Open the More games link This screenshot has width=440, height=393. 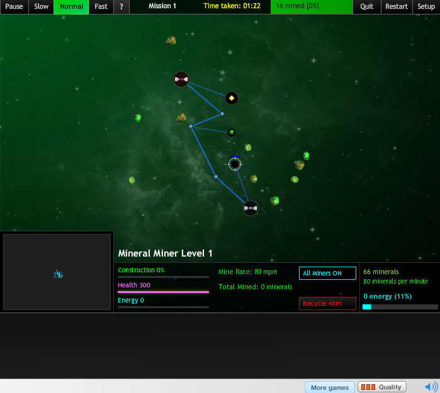click(330, 387)
